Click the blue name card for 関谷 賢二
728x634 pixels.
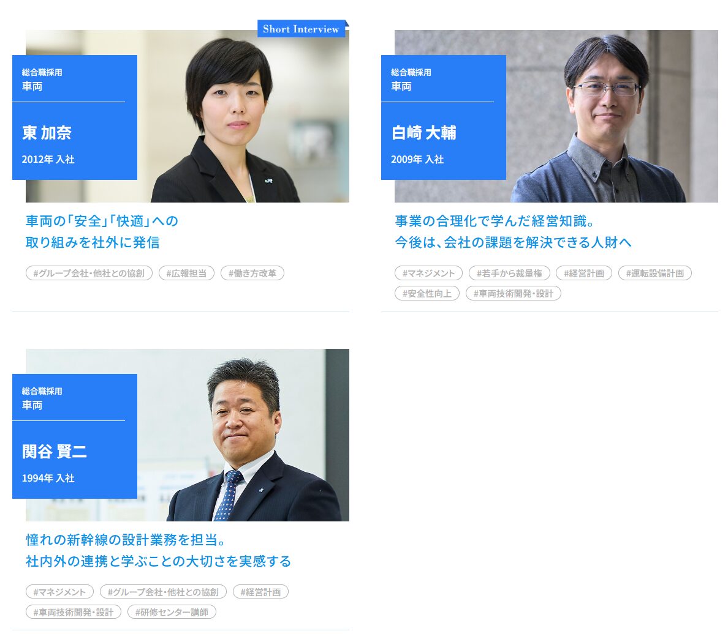coord(75,436)
